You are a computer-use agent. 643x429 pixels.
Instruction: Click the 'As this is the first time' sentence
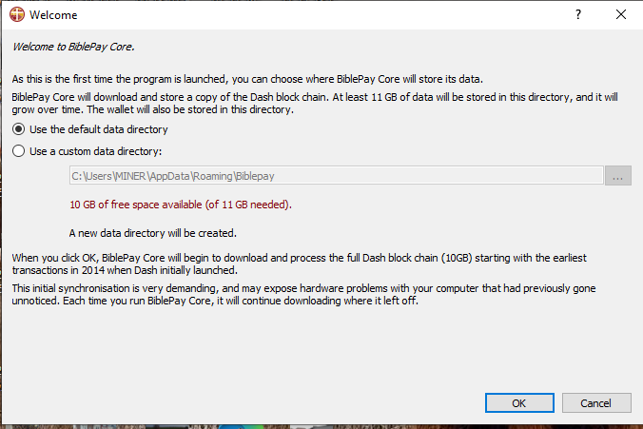click(x=247, y=79)
